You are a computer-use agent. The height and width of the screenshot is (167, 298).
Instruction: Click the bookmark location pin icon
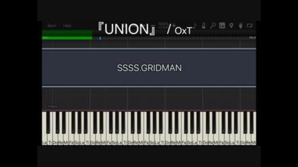(231, 26)
